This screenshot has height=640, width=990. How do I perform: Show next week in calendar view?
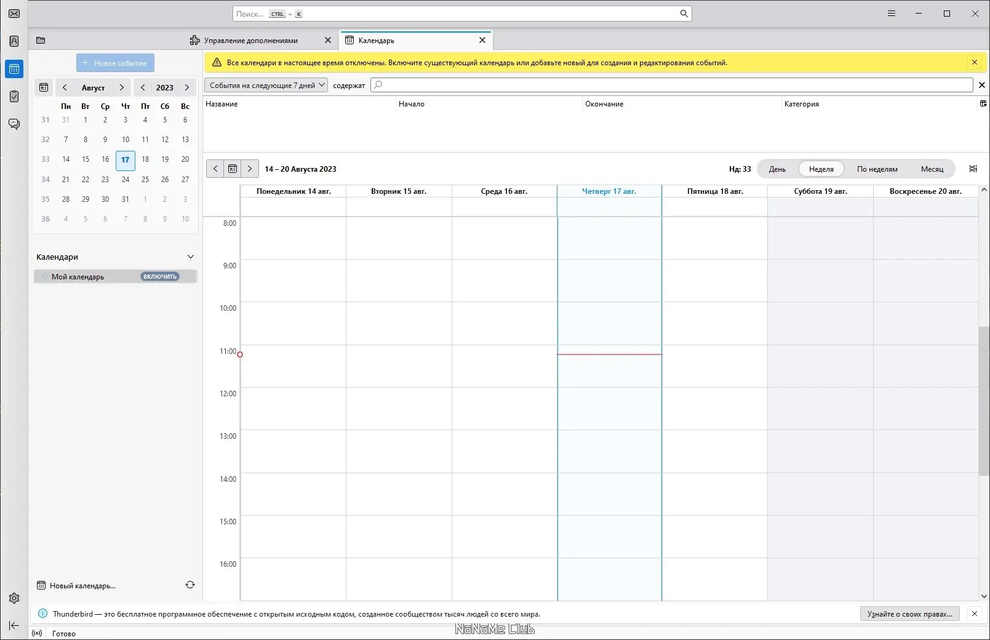click(x=250, y=169)
